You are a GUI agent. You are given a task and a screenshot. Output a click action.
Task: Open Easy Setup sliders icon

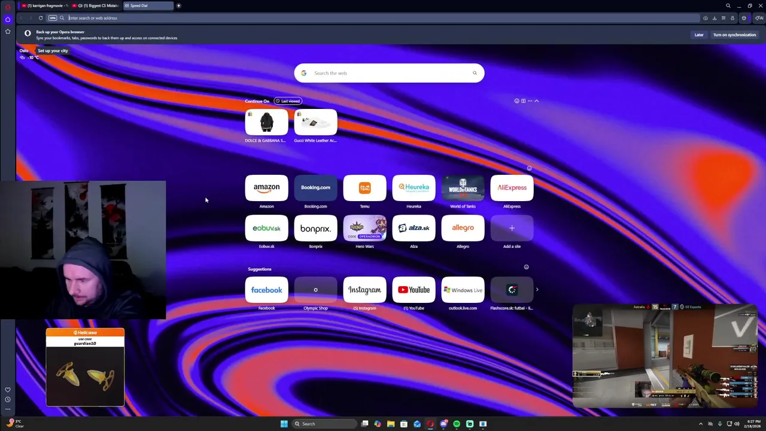coord(724,18)
